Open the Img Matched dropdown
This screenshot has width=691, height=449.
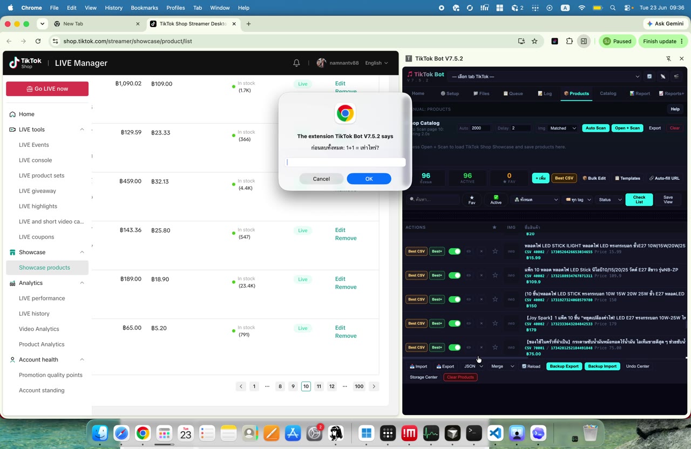563,128
